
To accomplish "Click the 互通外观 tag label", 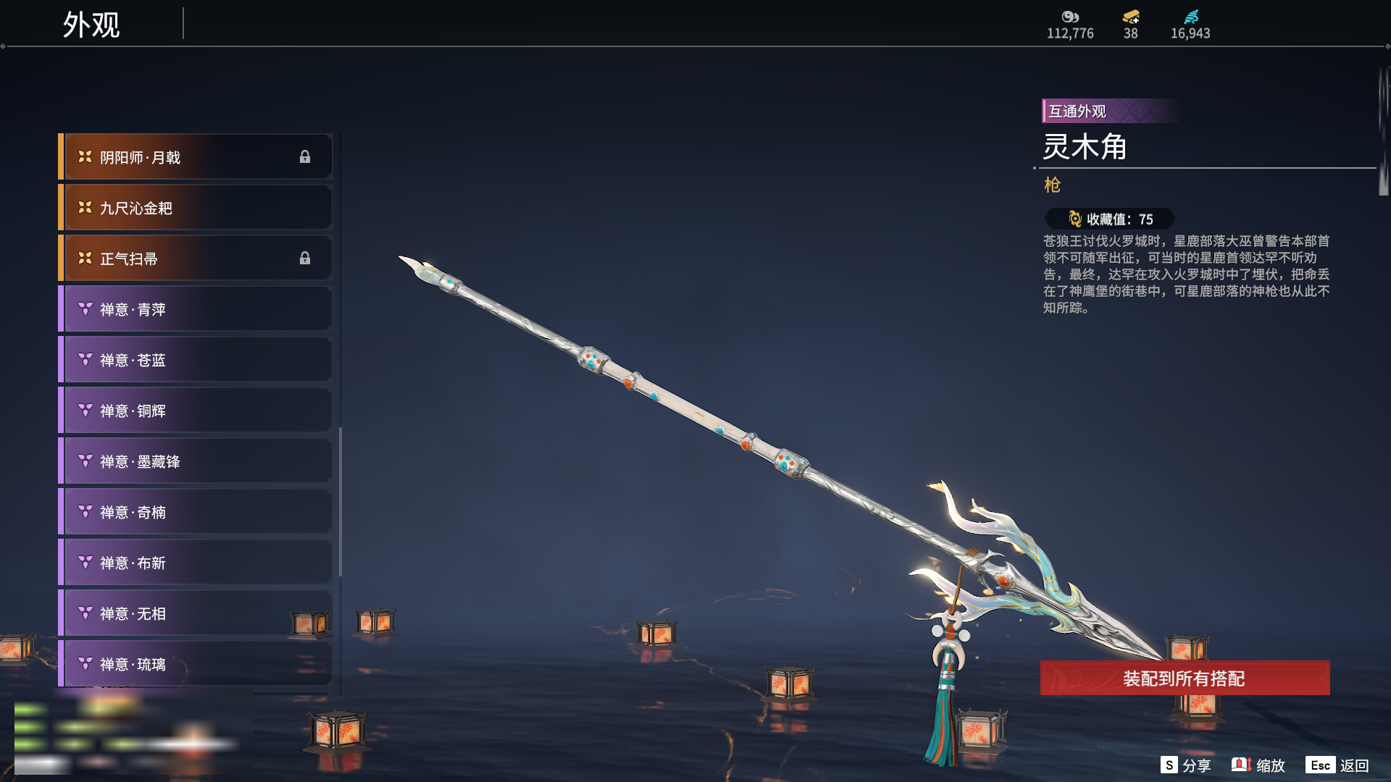I will pos(1077,112).
